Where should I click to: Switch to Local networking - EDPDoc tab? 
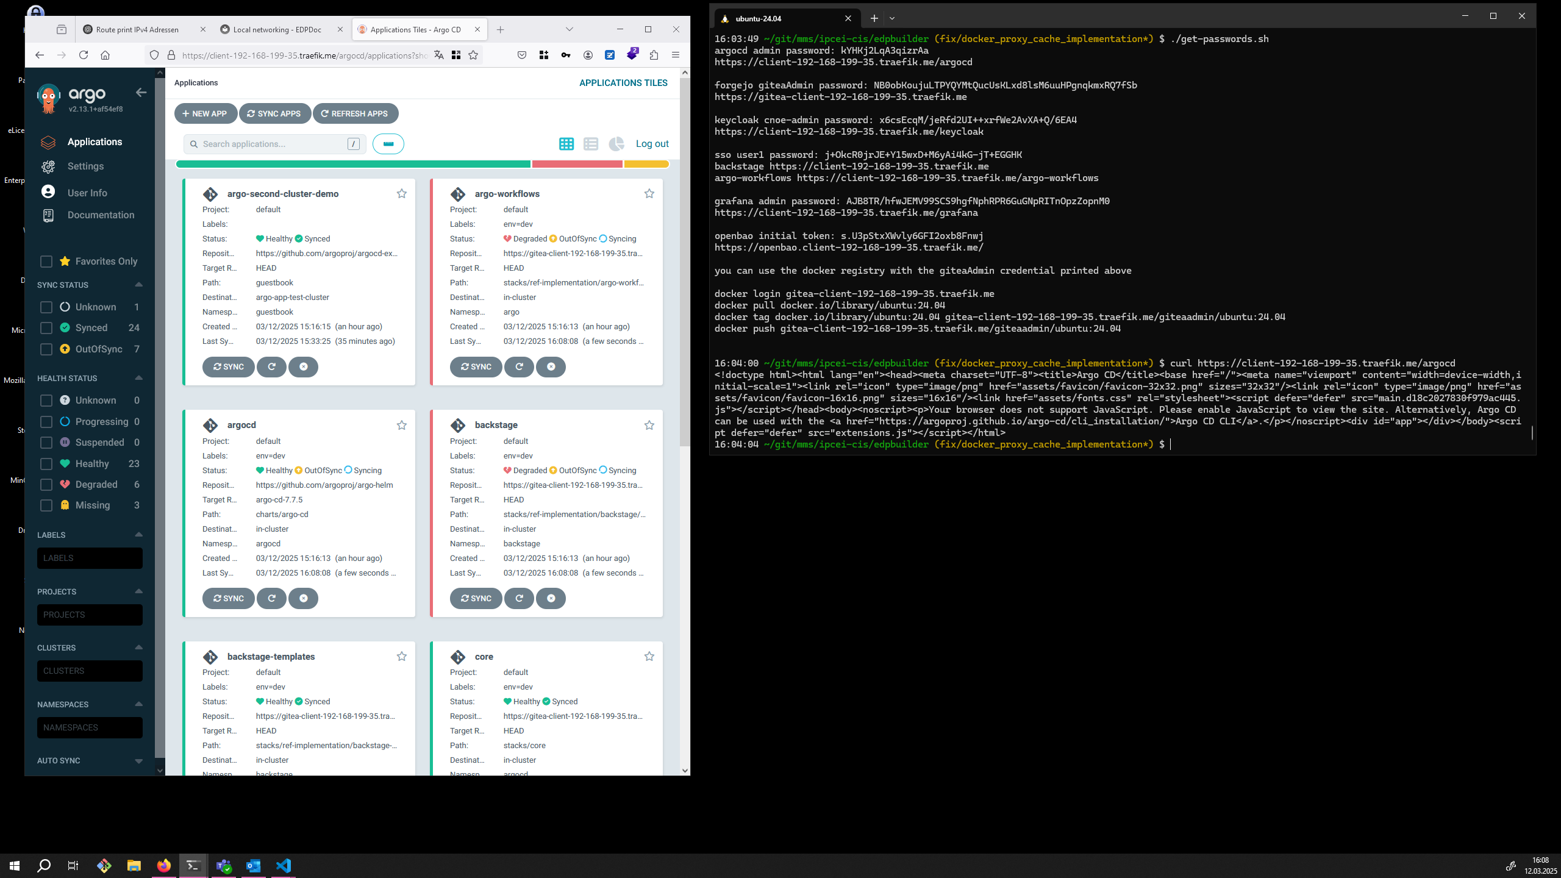tap(282, 29)
